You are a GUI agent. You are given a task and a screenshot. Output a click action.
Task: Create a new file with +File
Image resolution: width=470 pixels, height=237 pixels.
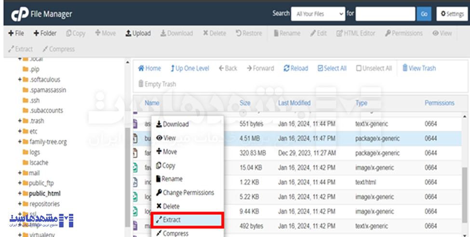[x=16, y=33]
